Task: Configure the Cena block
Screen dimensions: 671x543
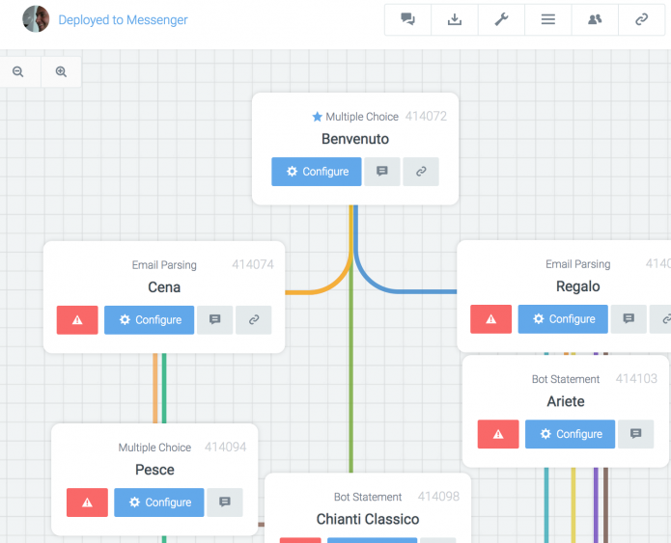Action: pos(149,320)
